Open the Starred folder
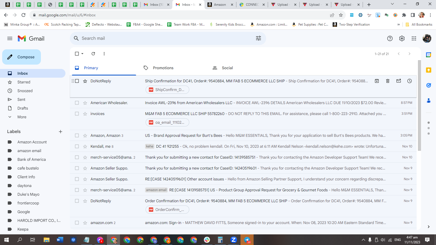This screenshot has width=436, height=245. point(24,82)
